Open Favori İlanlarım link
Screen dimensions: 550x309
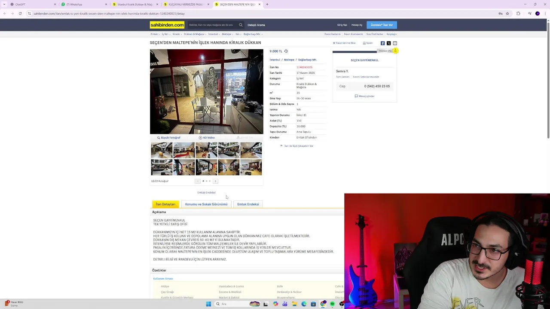pos(332,34)
